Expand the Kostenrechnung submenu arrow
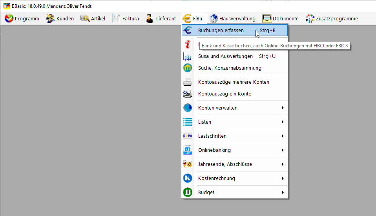Image resolution: width=376 pixels, height=216 pixels. click(283, 178)
